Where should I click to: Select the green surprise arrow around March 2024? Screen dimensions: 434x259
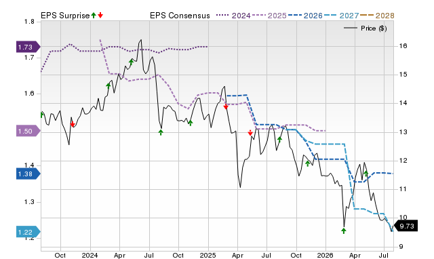tap(108, 85)
